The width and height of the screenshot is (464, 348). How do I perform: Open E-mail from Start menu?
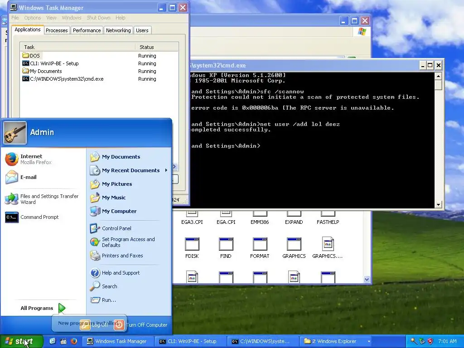[x=21, y=177]
